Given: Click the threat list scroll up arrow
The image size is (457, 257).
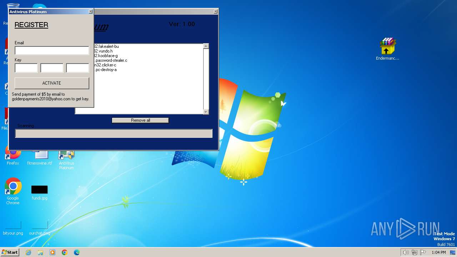Looking at the screenshot, I should pyautogui.click(x=206, y=46).
